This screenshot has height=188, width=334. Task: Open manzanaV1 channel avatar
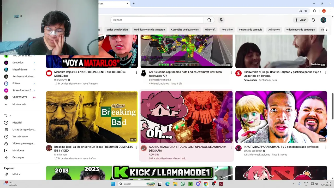[x=49, y=73]
